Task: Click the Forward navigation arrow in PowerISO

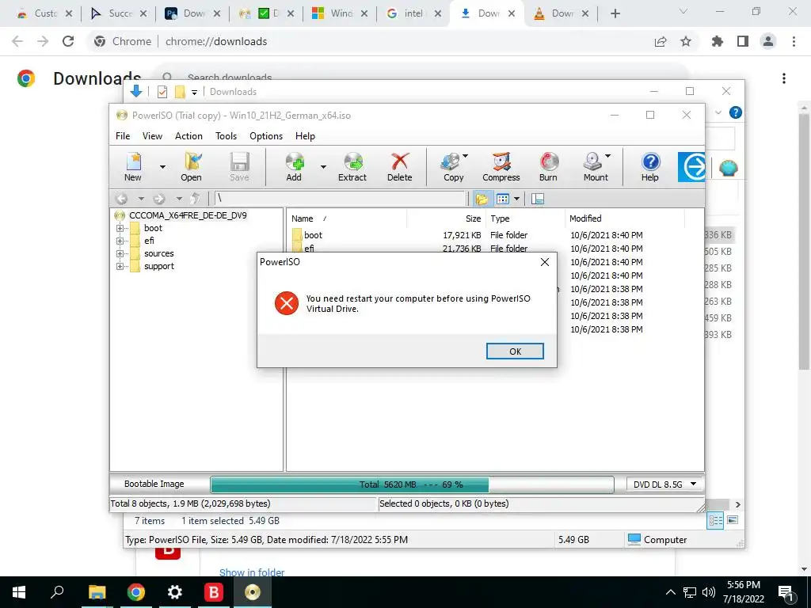Action: [159, 199]
